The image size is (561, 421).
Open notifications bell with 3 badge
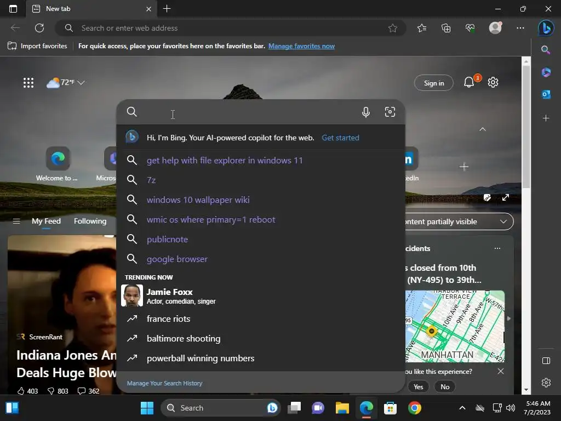(x=470, y=82)
